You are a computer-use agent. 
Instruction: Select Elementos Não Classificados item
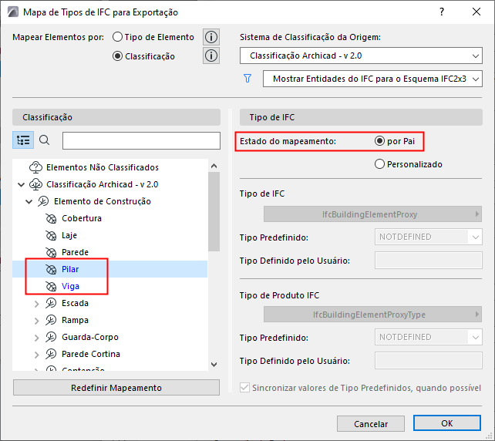tap(103, 167)
